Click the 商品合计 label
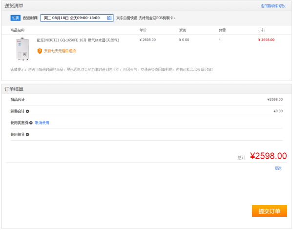This screenshot has height=230, width=293. pos(18,100)
